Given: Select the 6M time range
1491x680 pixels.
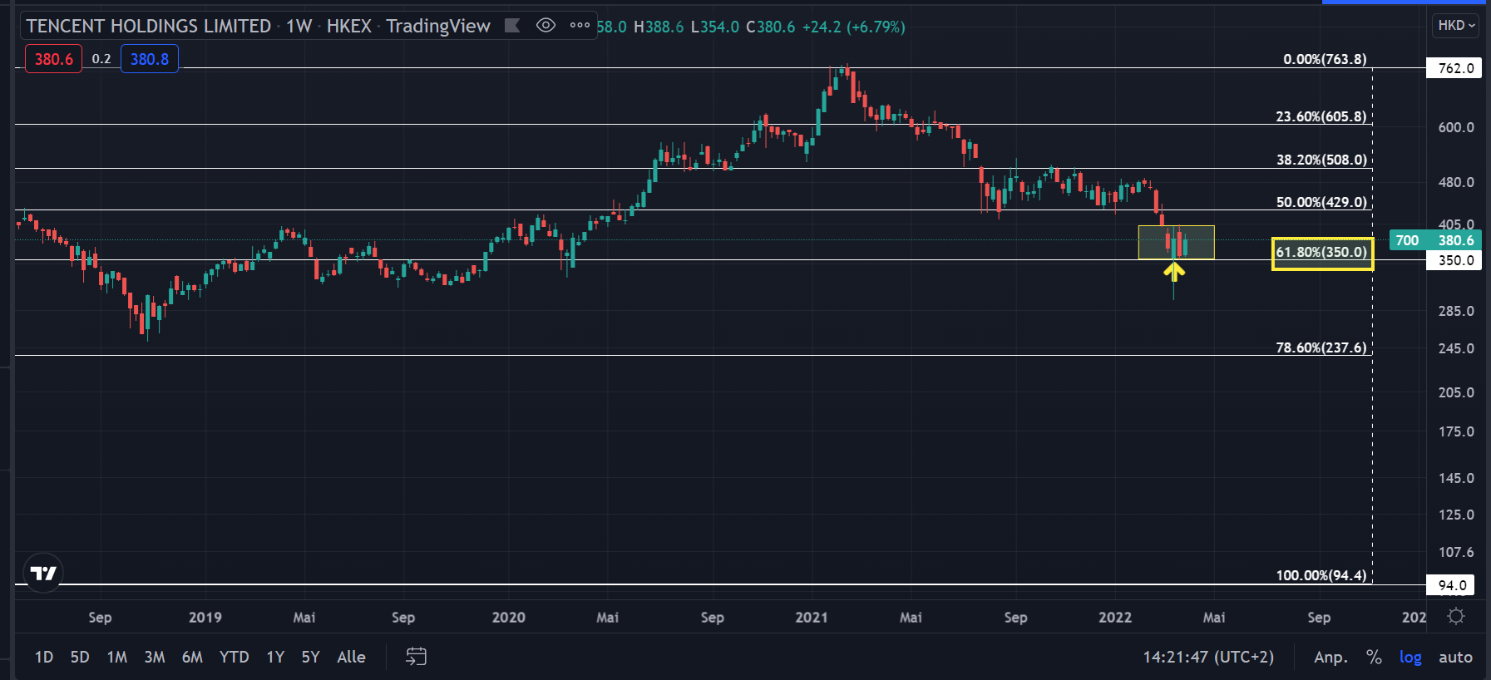Looking at the screenshot, I should coord(192,657).
